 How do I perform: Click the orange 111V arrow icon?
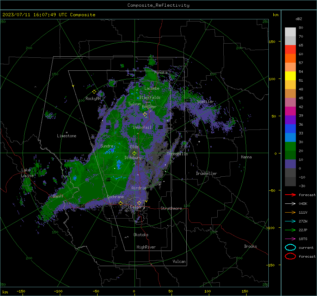click(290, 212)
